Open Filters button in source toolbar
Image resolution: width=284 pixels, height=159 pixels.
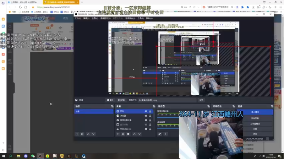(x=121, y=100)
